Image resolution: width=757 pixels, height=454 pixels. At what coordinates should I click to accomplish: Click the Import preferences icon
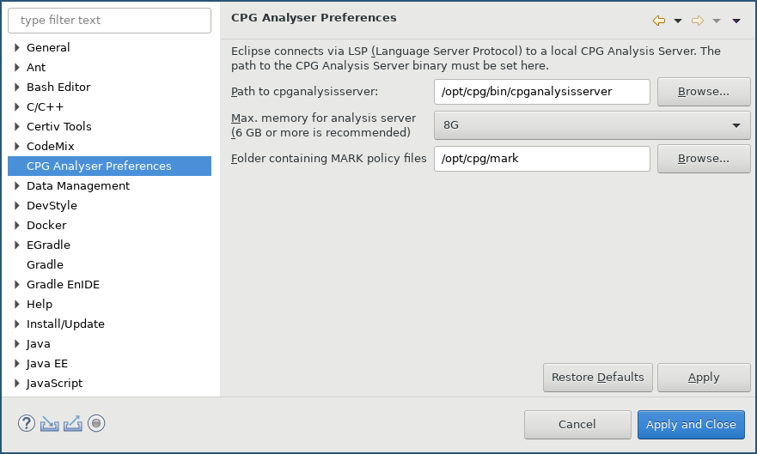[x=50, y=423]
